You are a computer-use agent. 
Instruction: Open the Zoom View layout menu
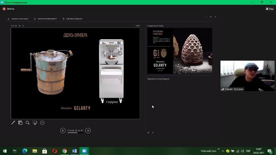point(270,9)
